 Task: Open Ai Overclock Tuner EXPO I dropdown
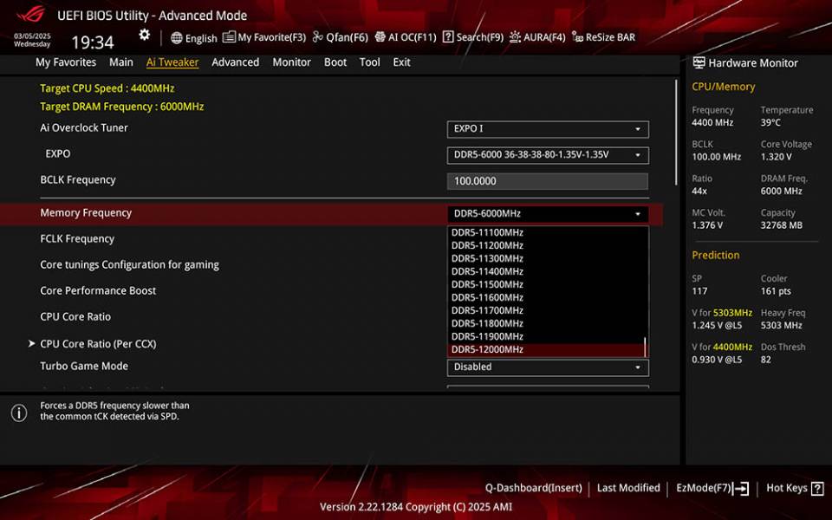coord(548,129)
